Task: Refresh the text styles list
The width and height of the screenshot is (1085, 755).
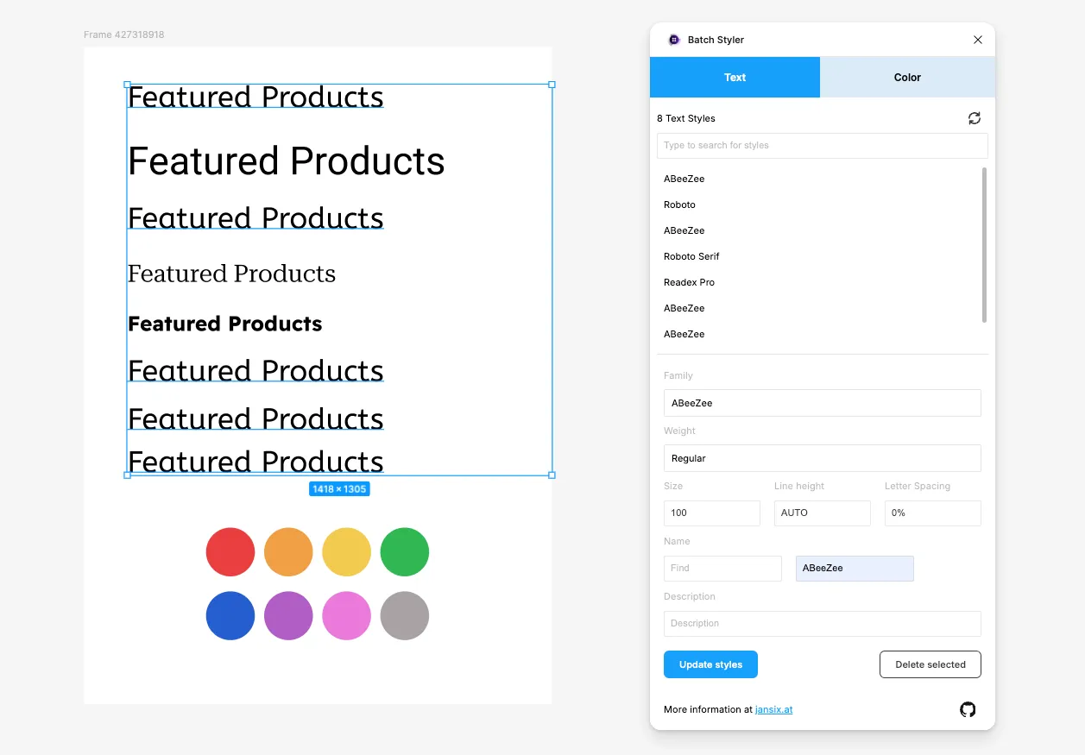Action: [975, 118]
